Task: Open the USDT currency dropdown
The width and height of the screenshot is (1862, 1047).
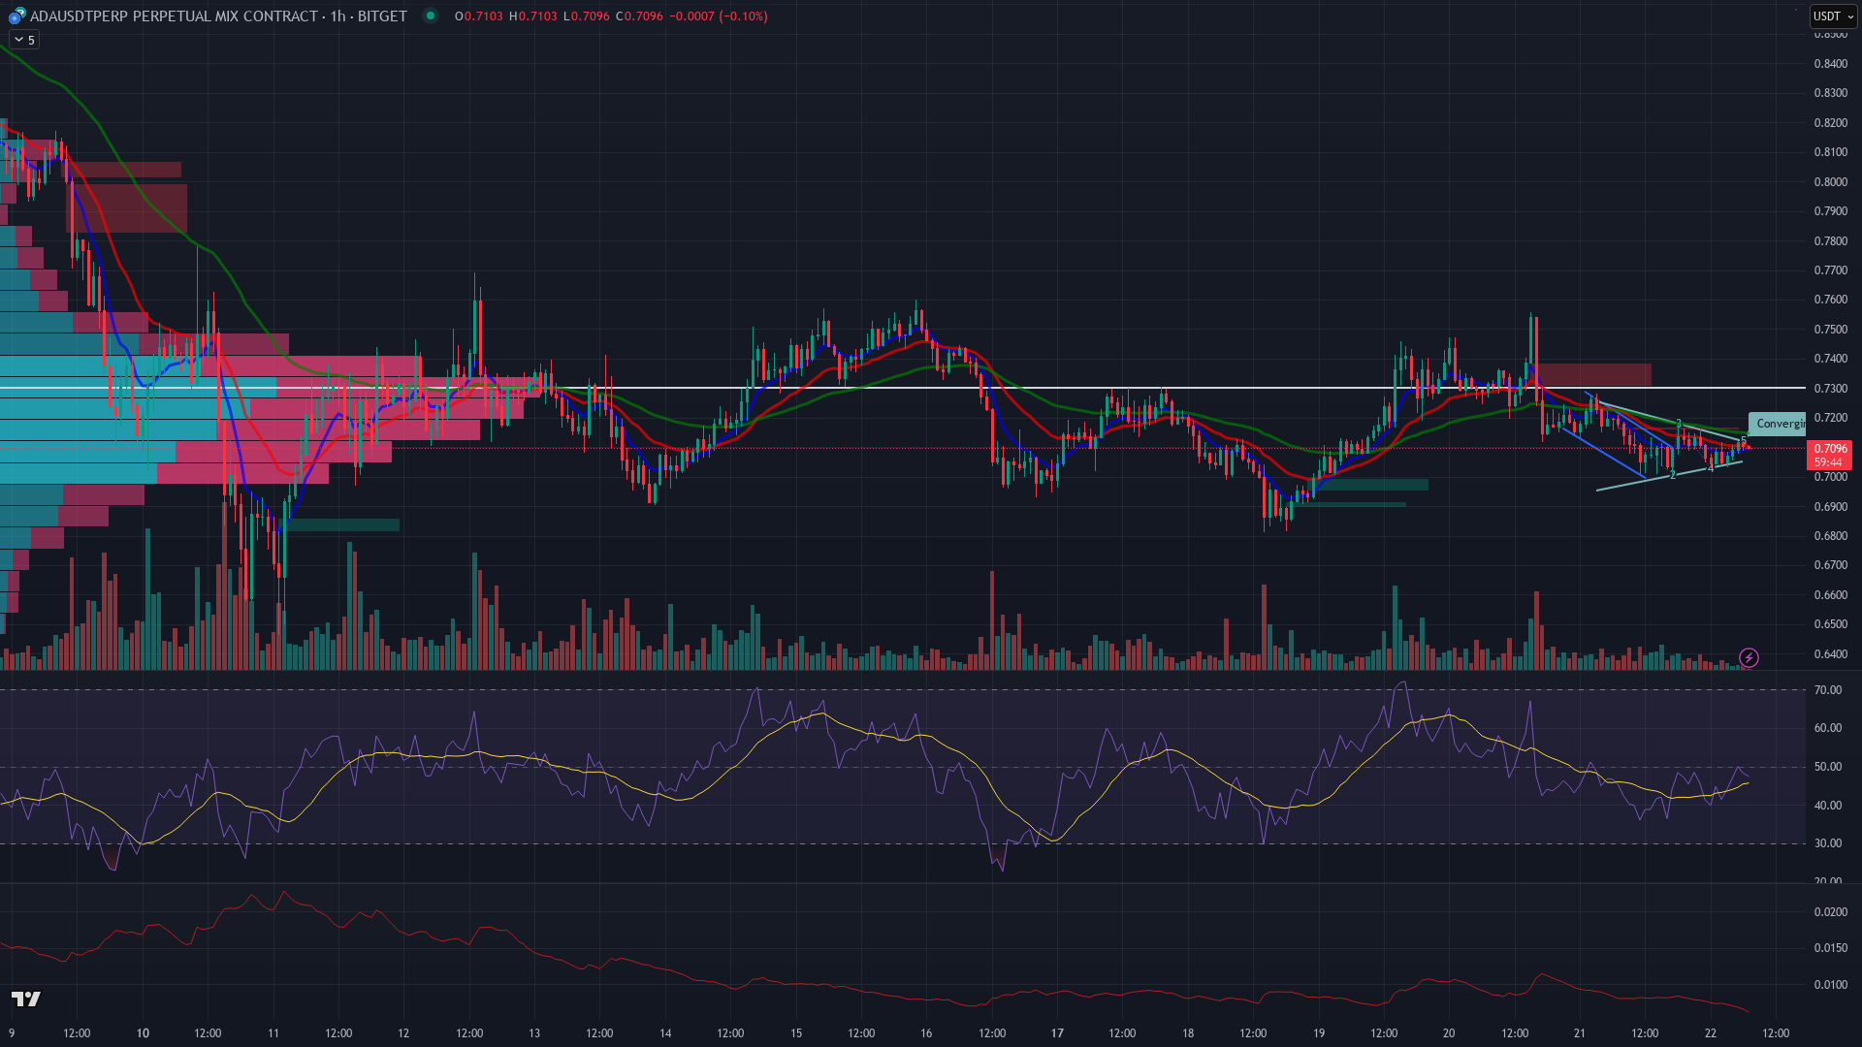Action: (1833, 16)
